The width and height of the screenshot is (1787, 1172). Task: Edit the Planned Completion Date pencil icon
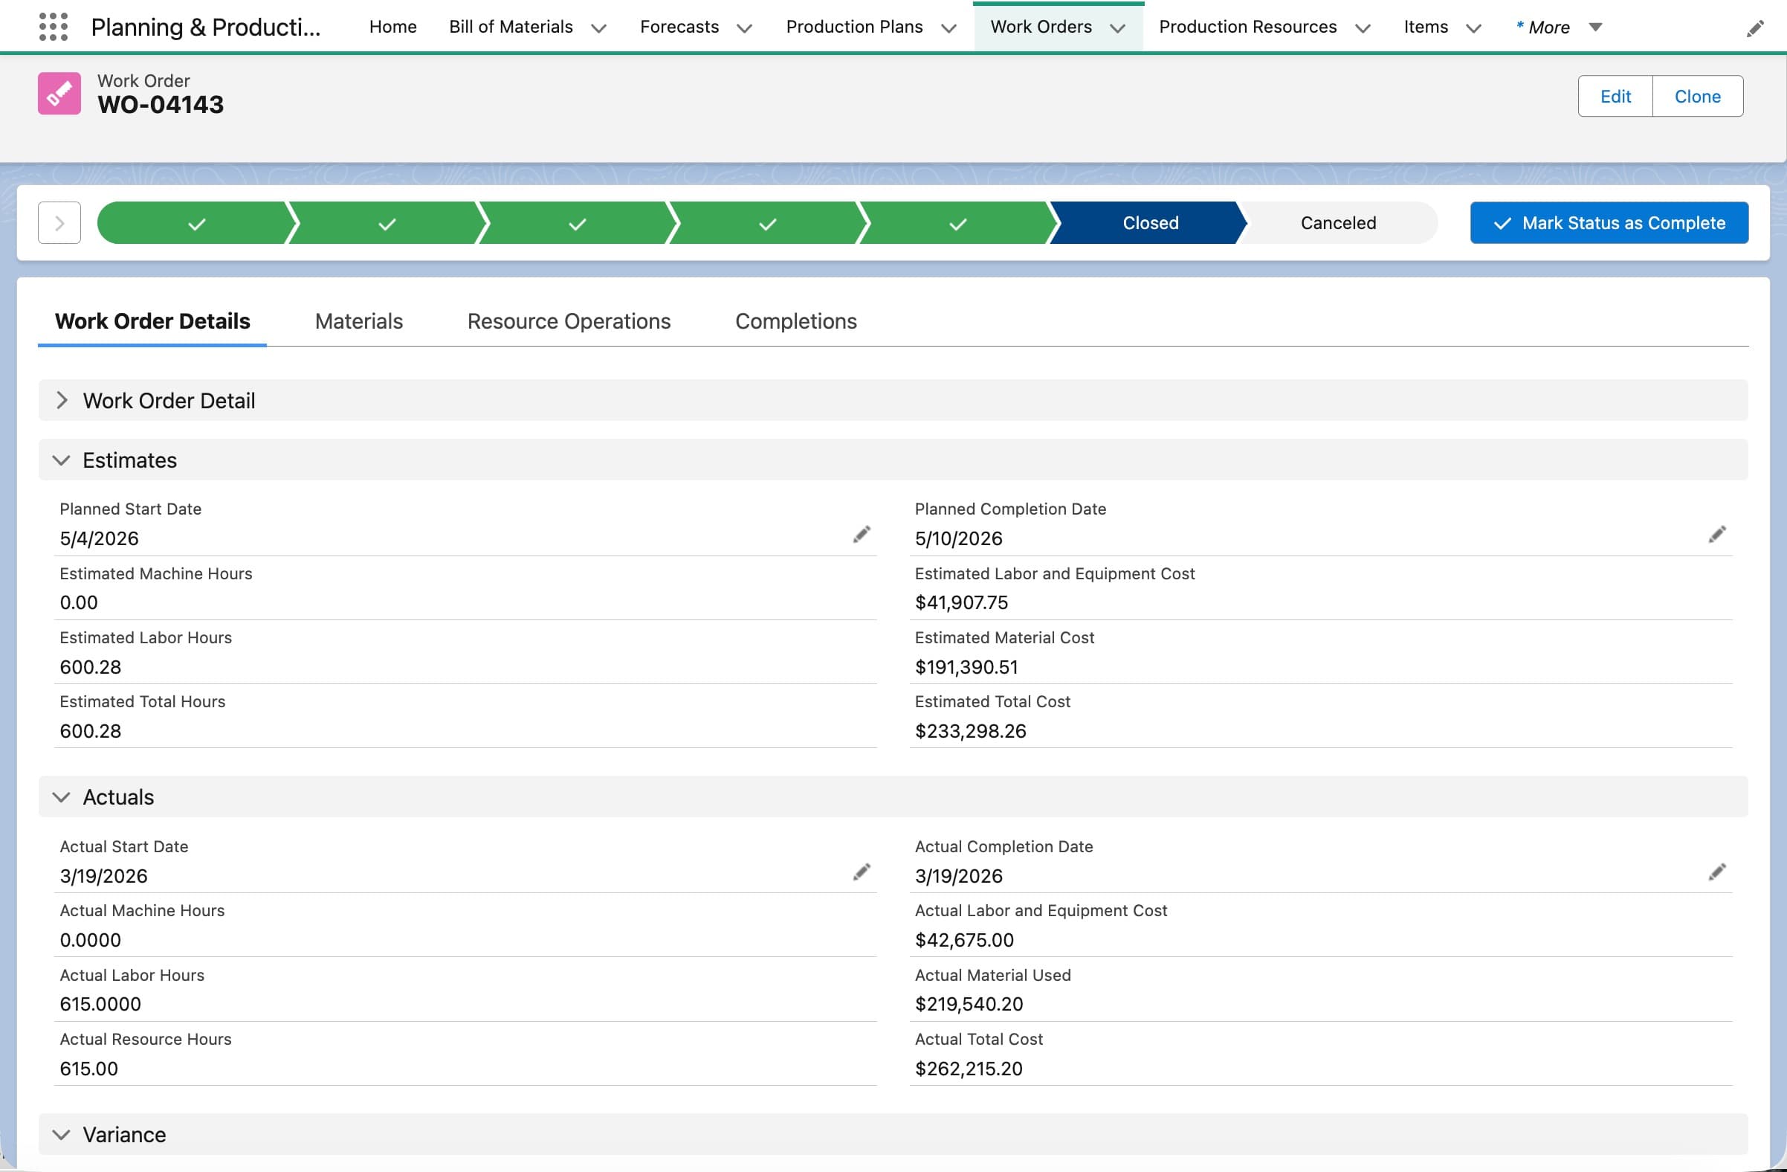click(1716, 535)
